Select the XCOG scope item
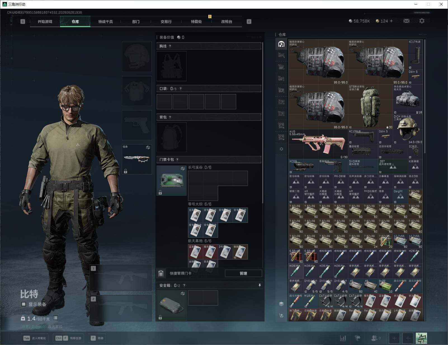 (x=303, y=167)
